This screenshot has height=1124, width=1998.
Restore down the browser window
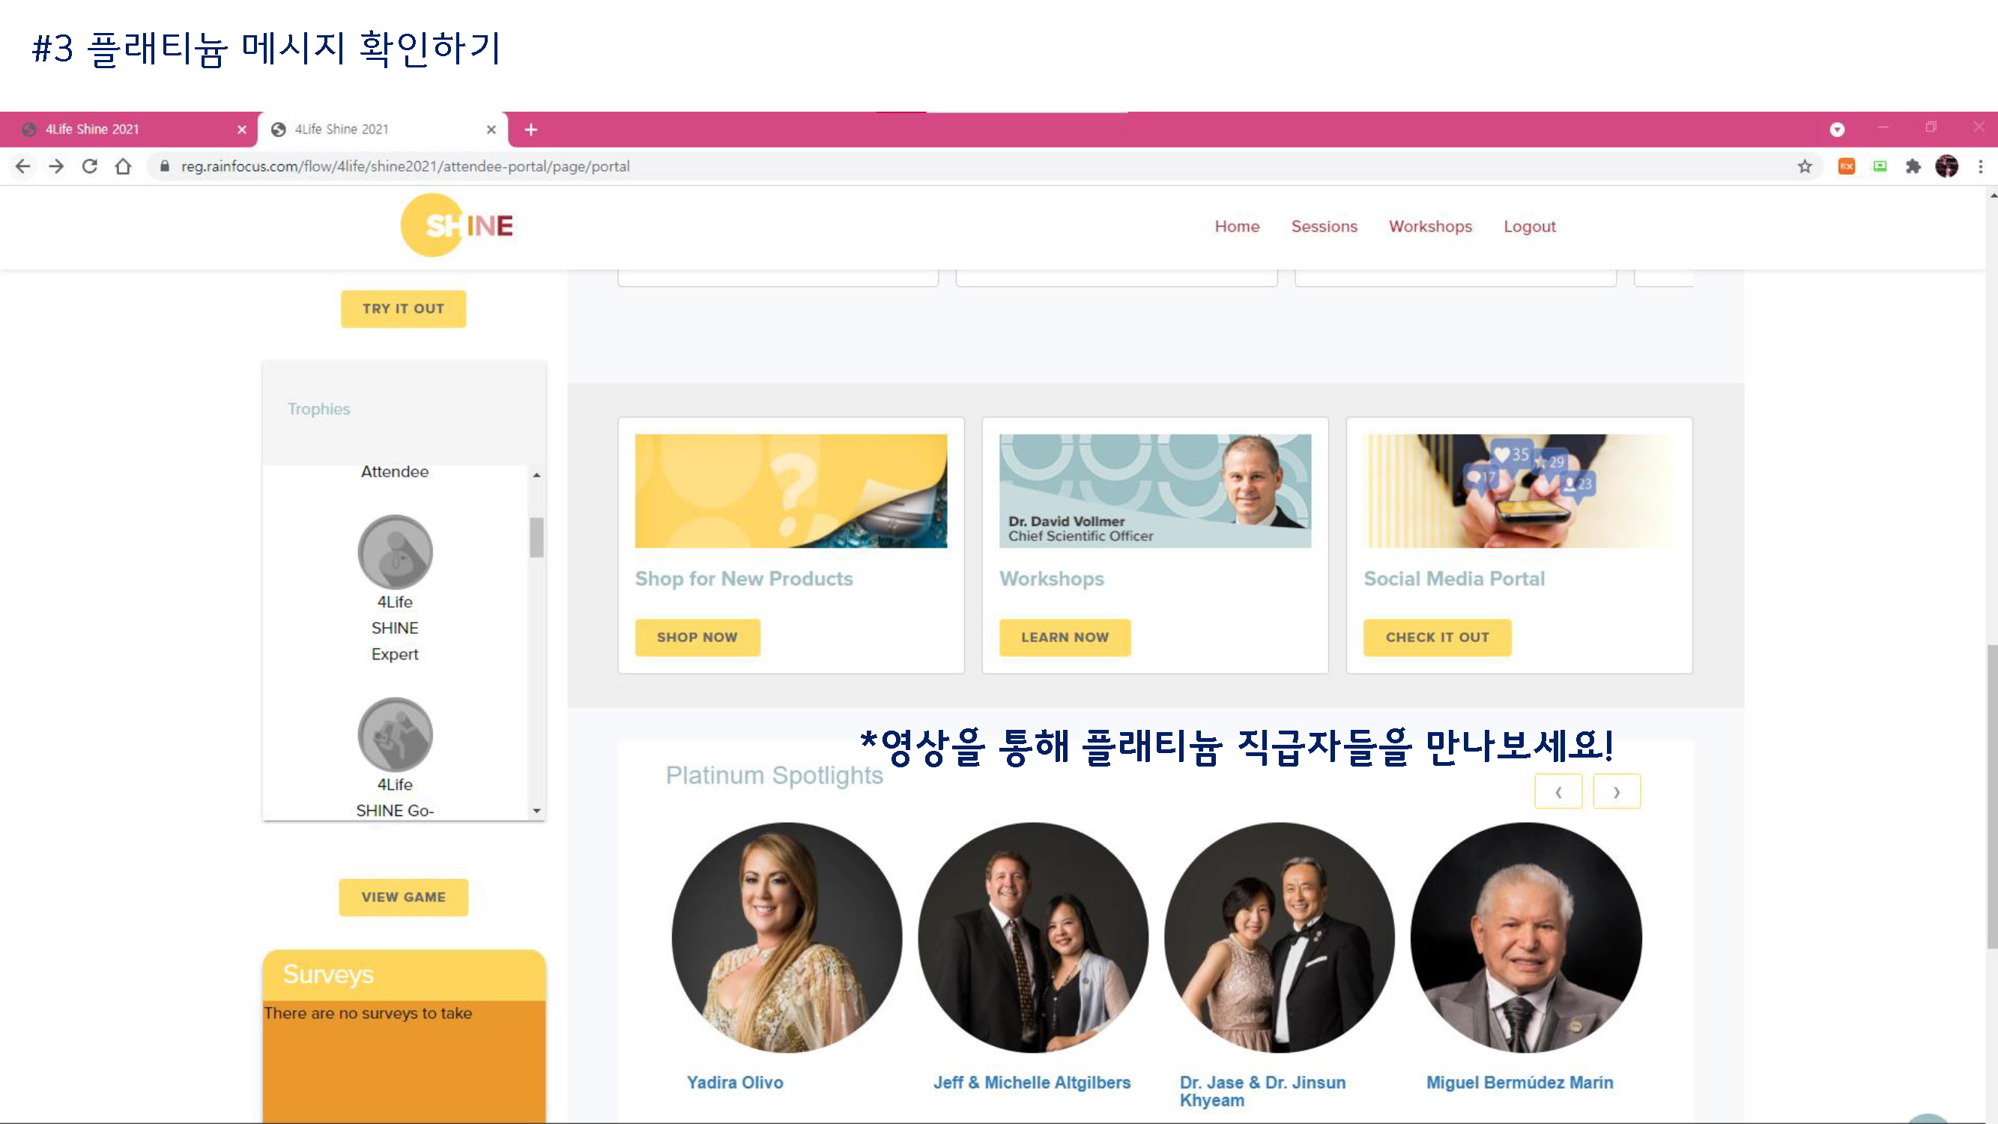pyautogui.click(x=1931, y=127)
